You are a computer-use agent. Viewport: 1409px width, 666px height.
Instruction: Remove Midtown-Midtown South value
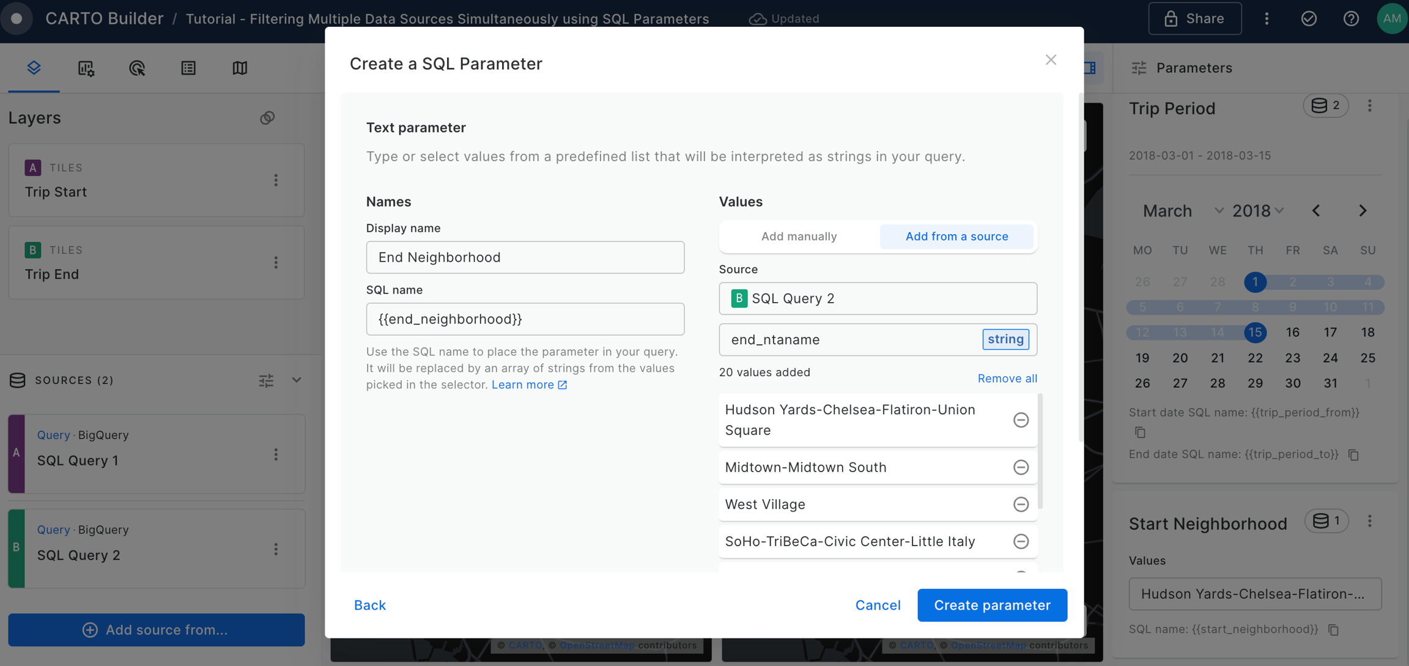[x=1021, y=467]
